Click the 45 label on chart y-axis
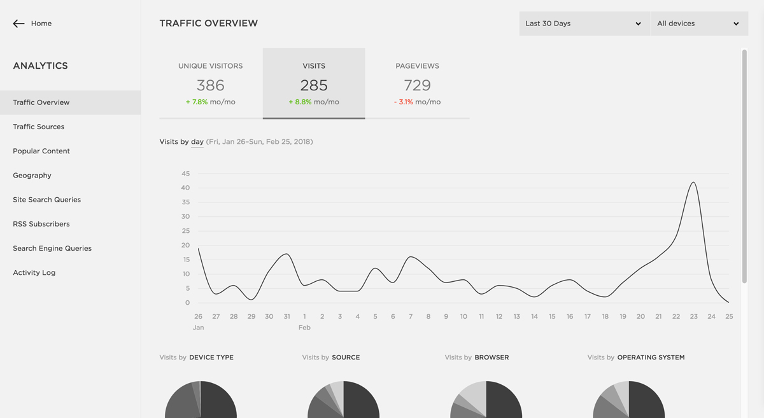Image resolution: width=764 pixels, height=418 pixels. [185, 174]
